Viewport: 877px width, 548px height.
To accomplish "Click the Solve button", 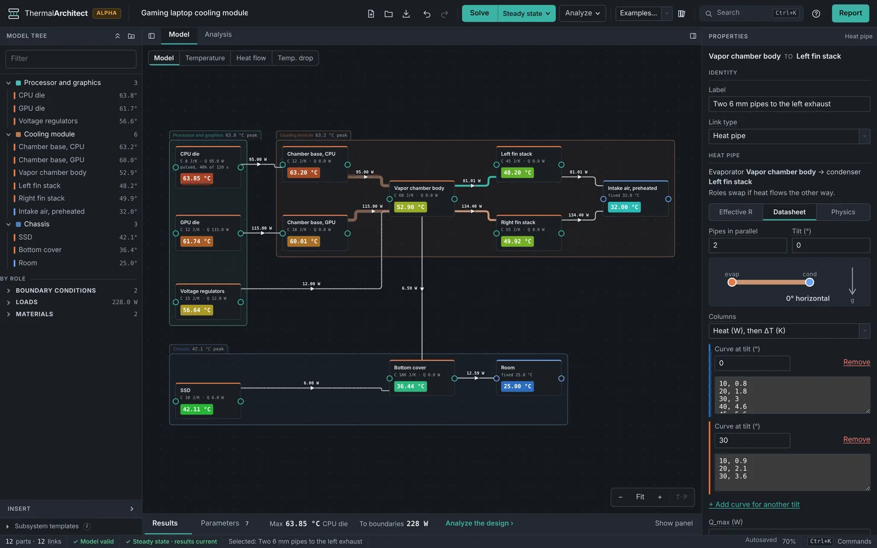I will coord(480,14).
